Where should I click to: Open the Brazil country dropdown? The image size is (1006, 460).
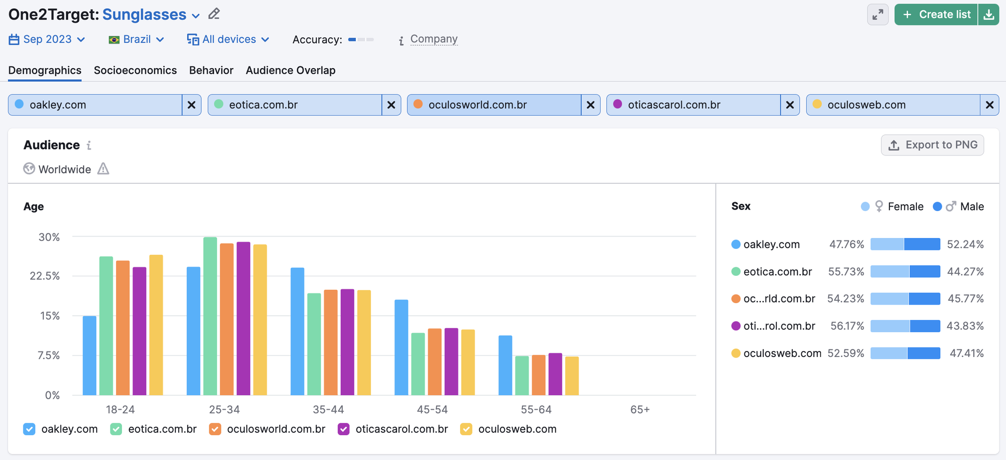click(136, 39)
